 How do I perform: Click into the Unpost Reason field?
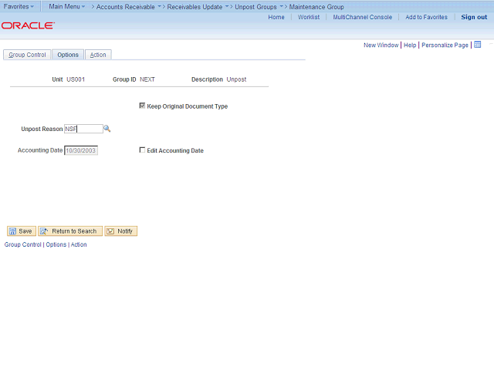pyautogui.click(x=83, y=129)
